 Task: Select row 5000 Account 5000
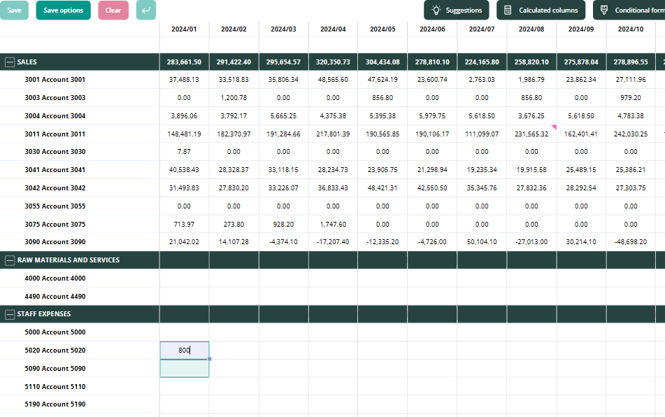tap(55, 332)
